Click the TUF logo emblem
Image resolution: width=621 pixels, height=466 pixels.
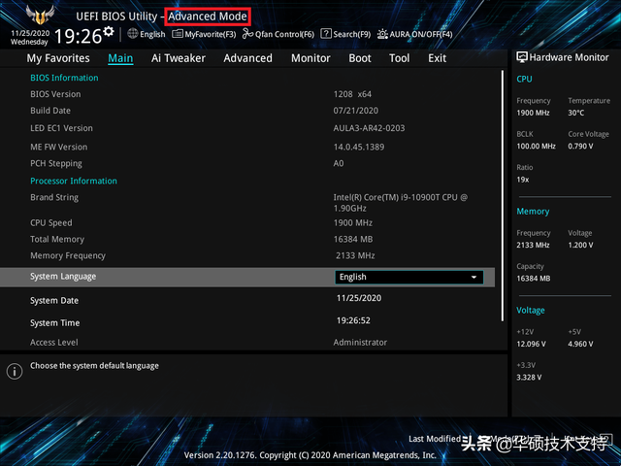tap(40, 15)
